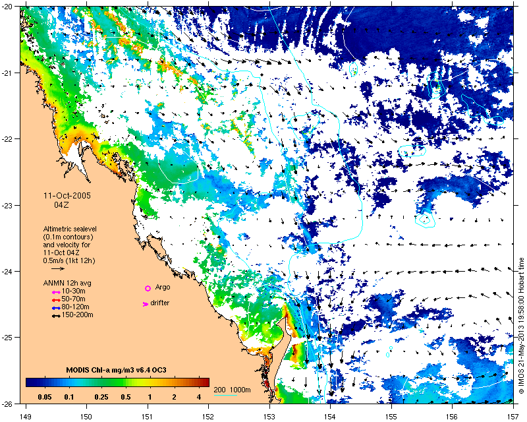Select the '-26' latitude axis label
The image size is (527, 422).
(7, 404)
